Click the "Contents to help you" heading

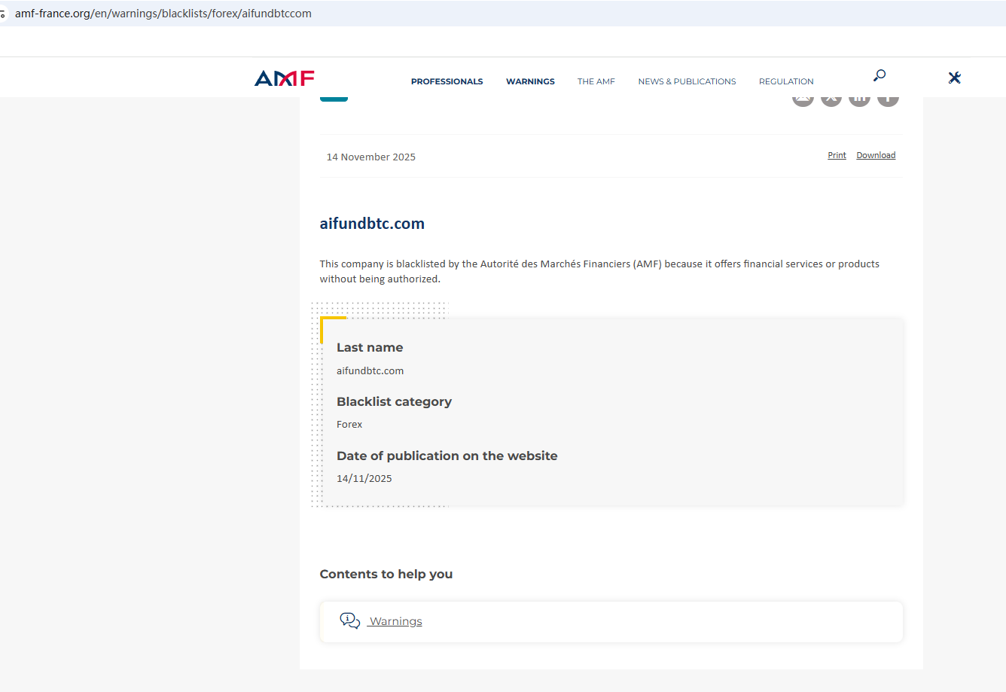386,574
